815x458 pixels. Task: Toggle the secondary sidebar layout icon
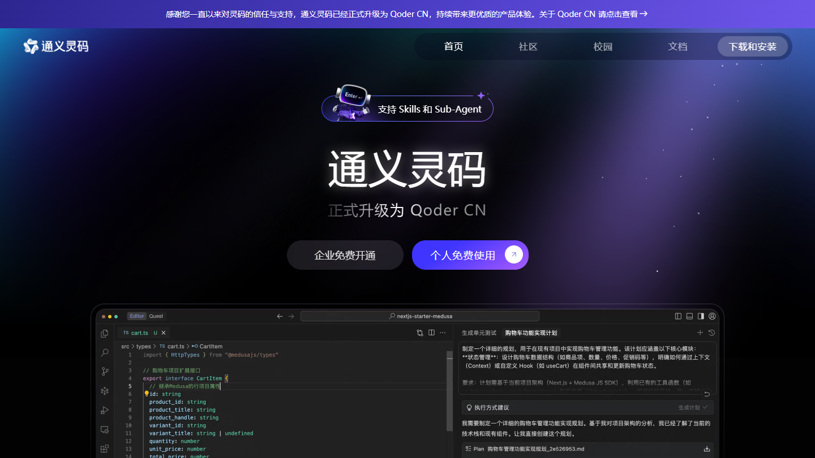701,316
